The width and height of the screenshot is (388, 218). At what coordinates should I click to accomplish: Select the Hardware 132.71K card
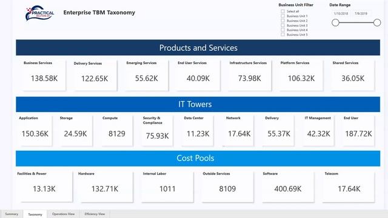pos(105,187)
